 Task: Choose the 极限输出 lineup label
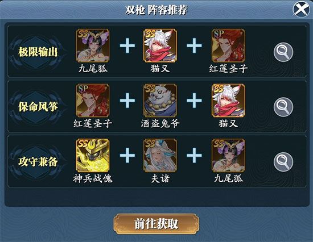pyautogui.click(x=38, y=52)
